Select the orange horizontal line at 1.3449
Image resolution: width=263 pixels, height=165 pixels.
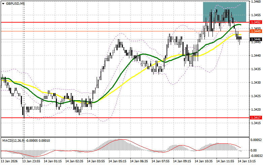coord(125,31)
